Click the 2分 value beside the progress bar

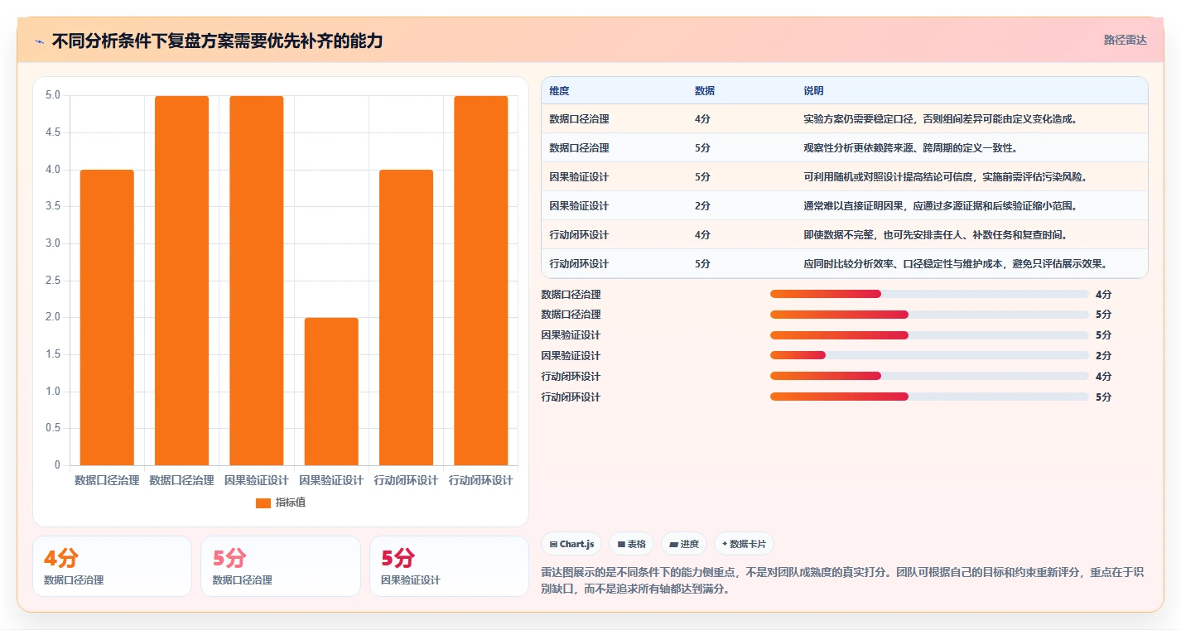click(1103, 356)
